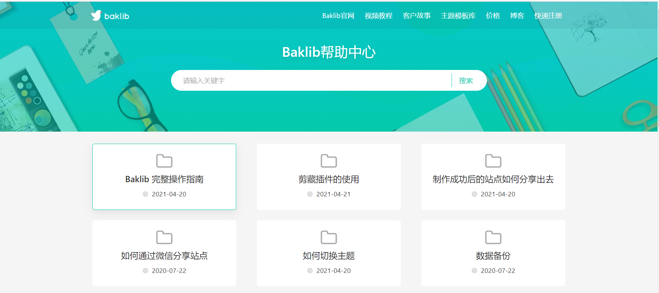659x293 pixels.
Task: Open 如何通过微信分享站点 title
Action: click(164, 256)
